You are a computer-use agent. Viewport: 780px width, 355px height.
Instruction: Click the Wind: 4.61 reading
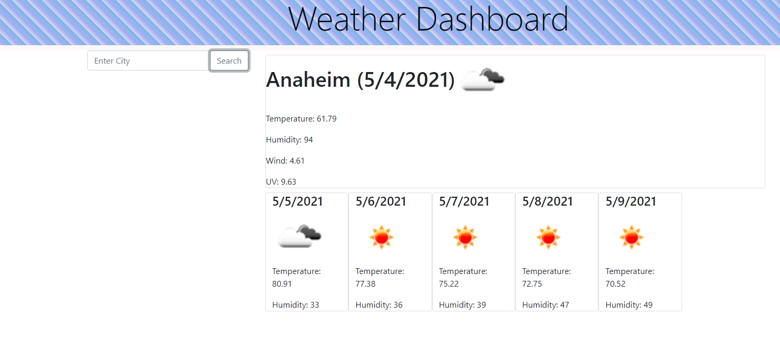(285, 160)
